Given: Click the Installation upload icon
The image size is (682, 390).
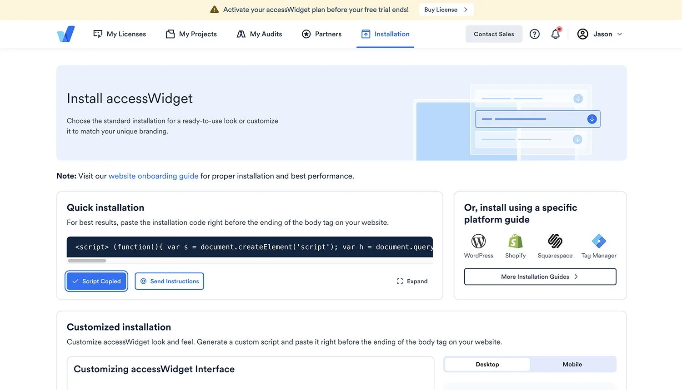Looking at the screenshot, I should 366,34.
